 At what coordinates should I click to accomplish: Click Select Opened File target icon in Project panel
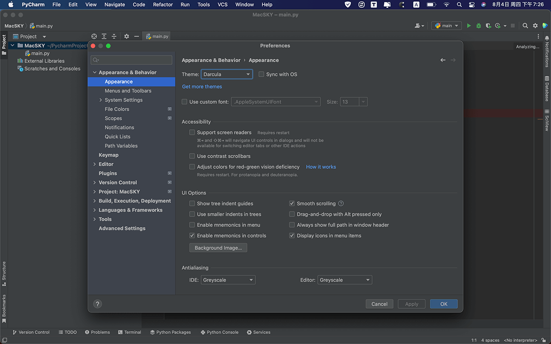click(94, 36)
